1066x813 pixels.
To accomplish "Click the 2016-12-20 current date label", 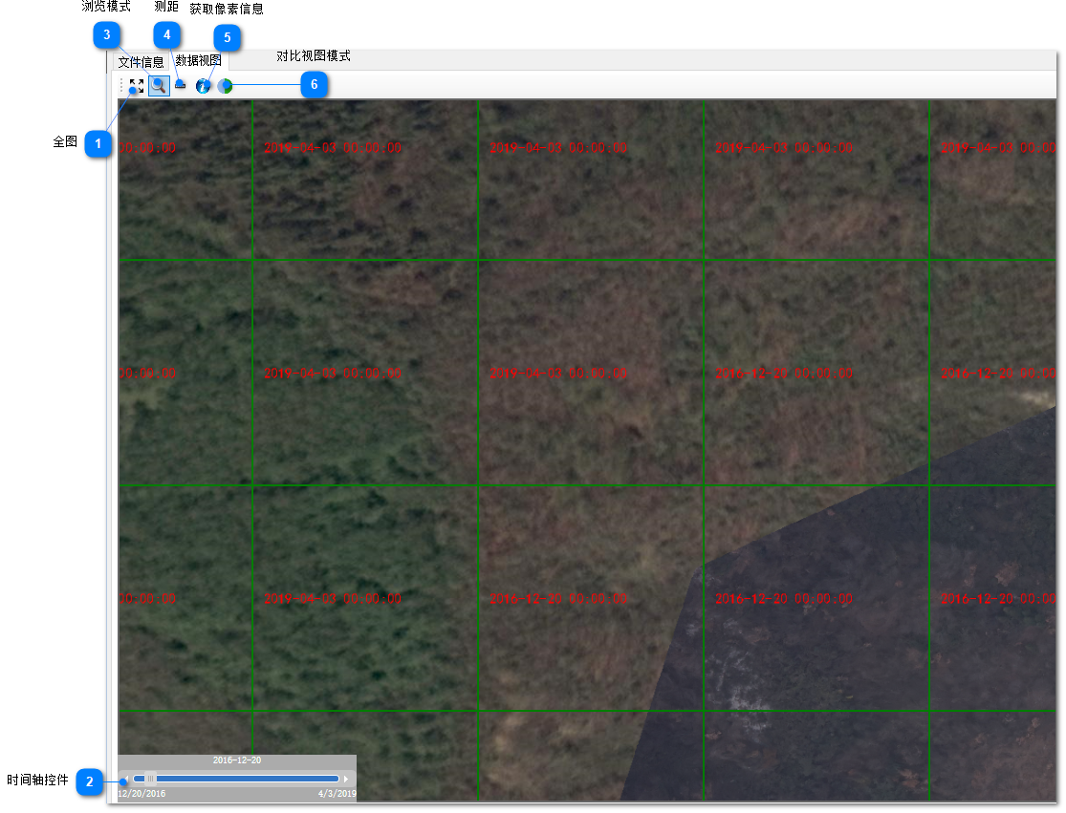I will 236,760.
